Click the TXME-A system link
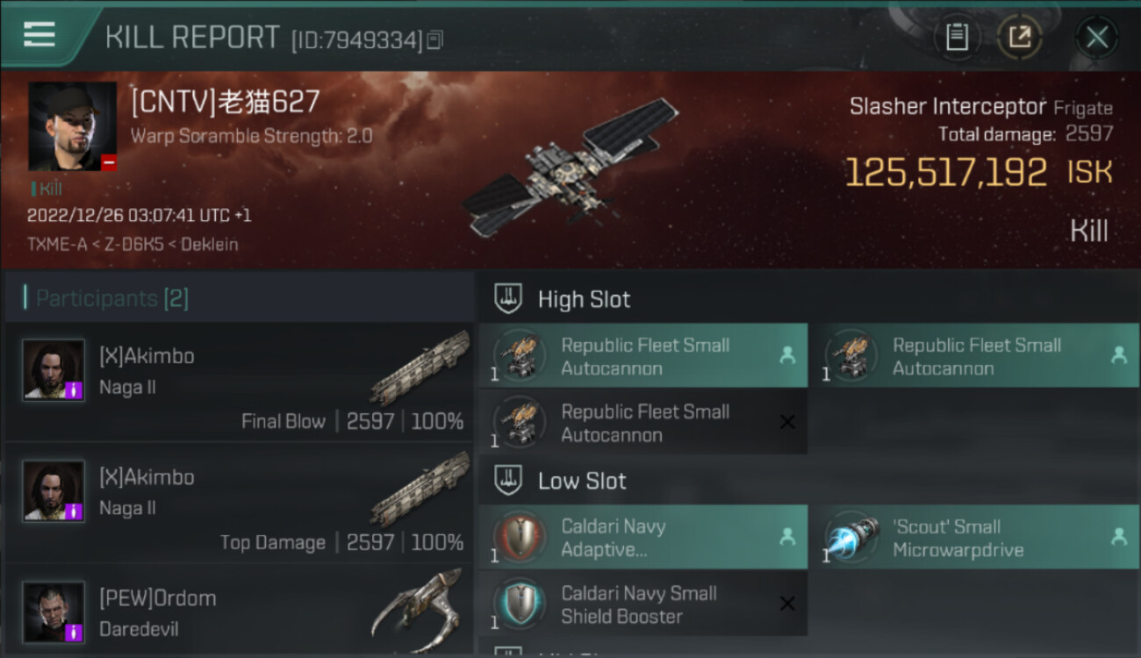1141x658 pixels. [x=57, y=244]
